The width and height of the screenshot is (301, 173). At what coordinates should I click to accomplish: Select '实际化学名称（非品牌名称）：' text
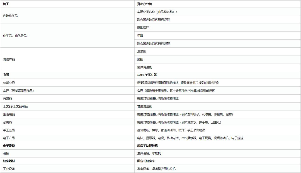(157, 12)
